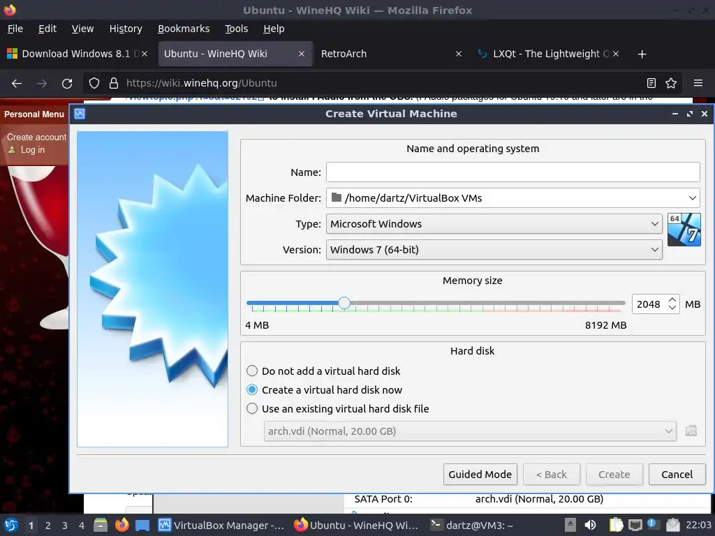This screenshot has height=536, width=715.
Task: Click the volume speaker tray icon
Action: 590,525
